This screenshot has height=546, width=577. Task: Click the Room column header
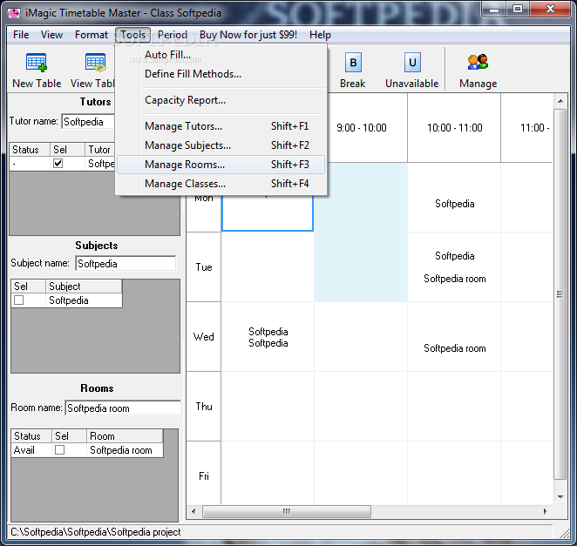point(125,436)
